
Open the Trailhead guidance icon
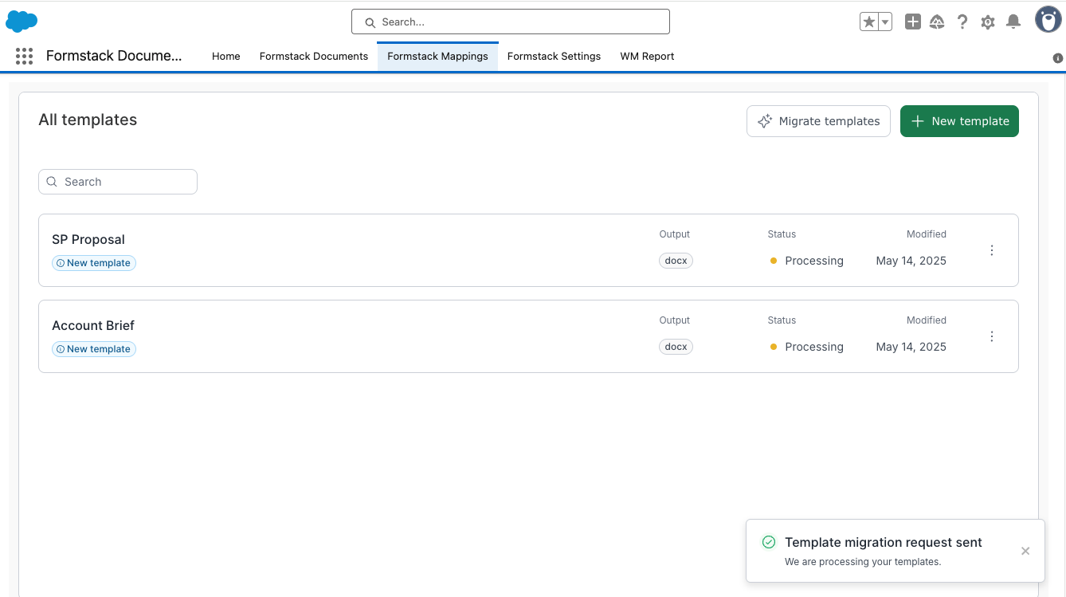937,22
